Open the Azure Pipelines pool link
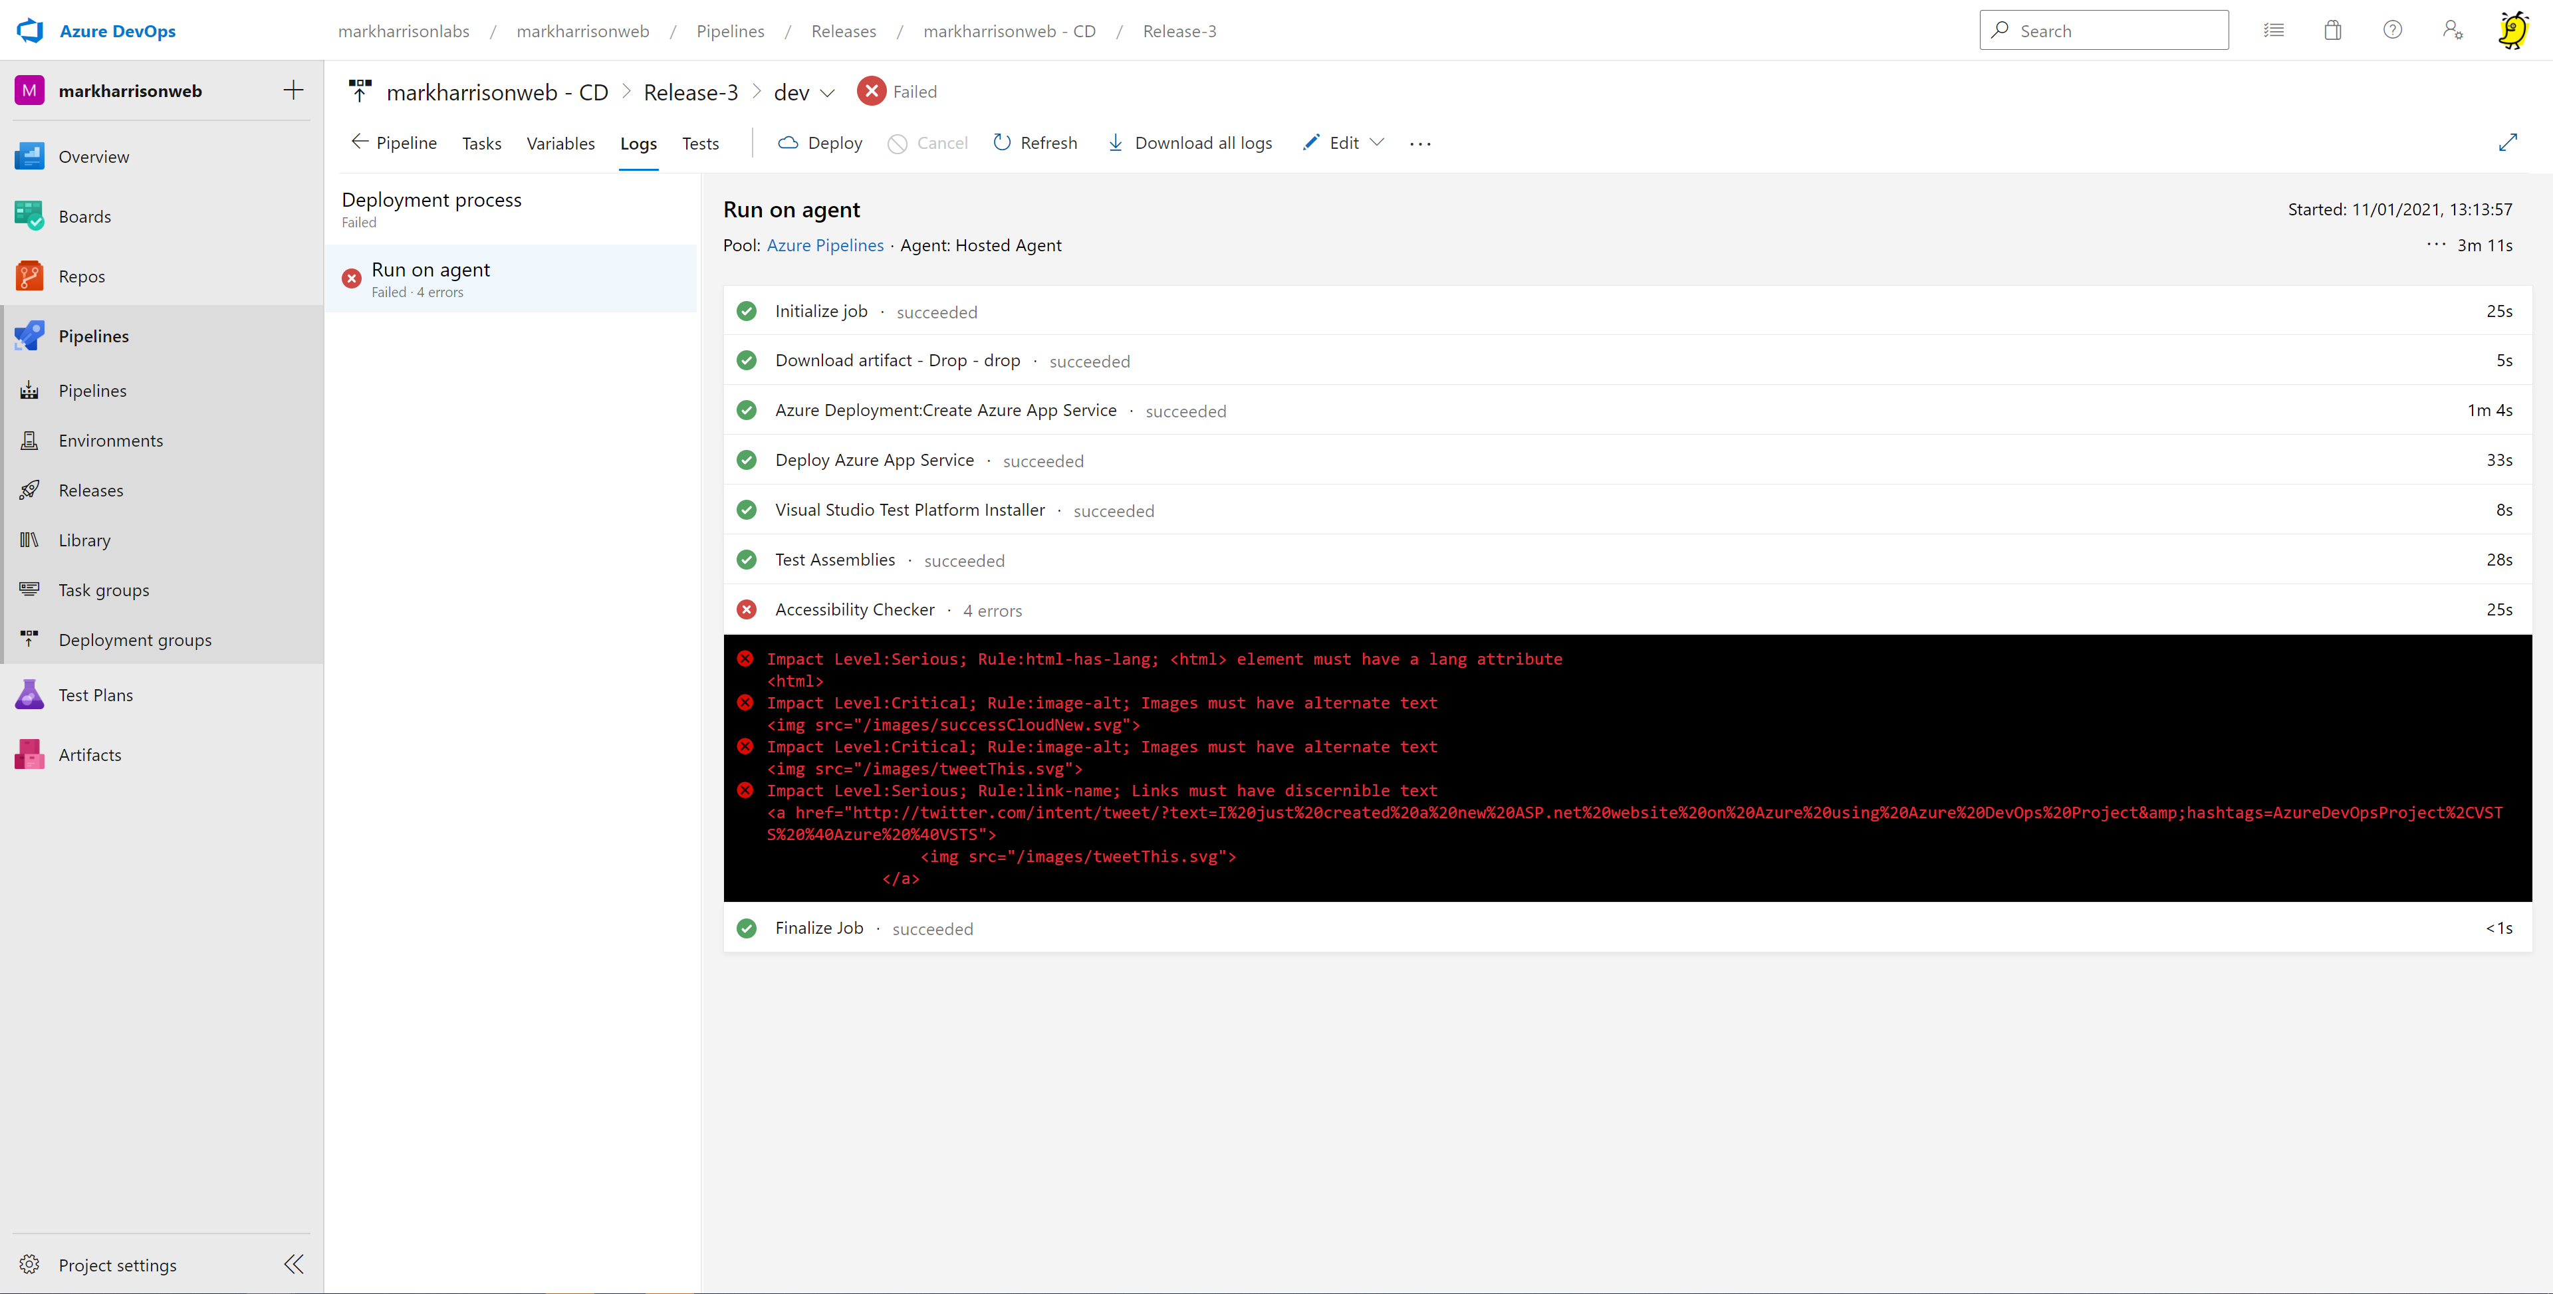The image size is (2553, 1294). point(824,246)
